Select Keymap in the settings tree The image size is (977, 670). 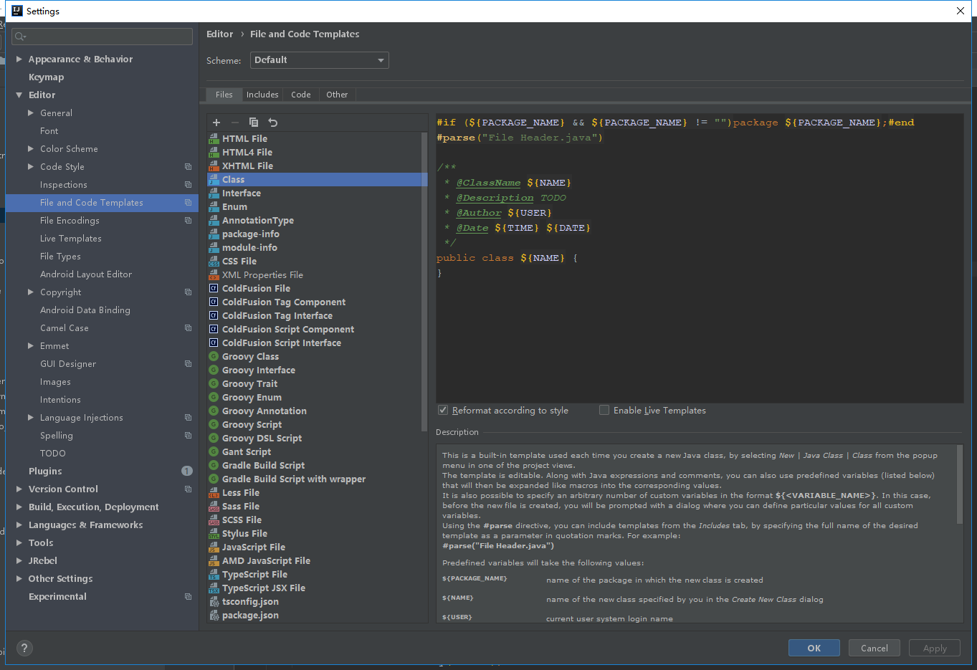(x=46, y=77)
